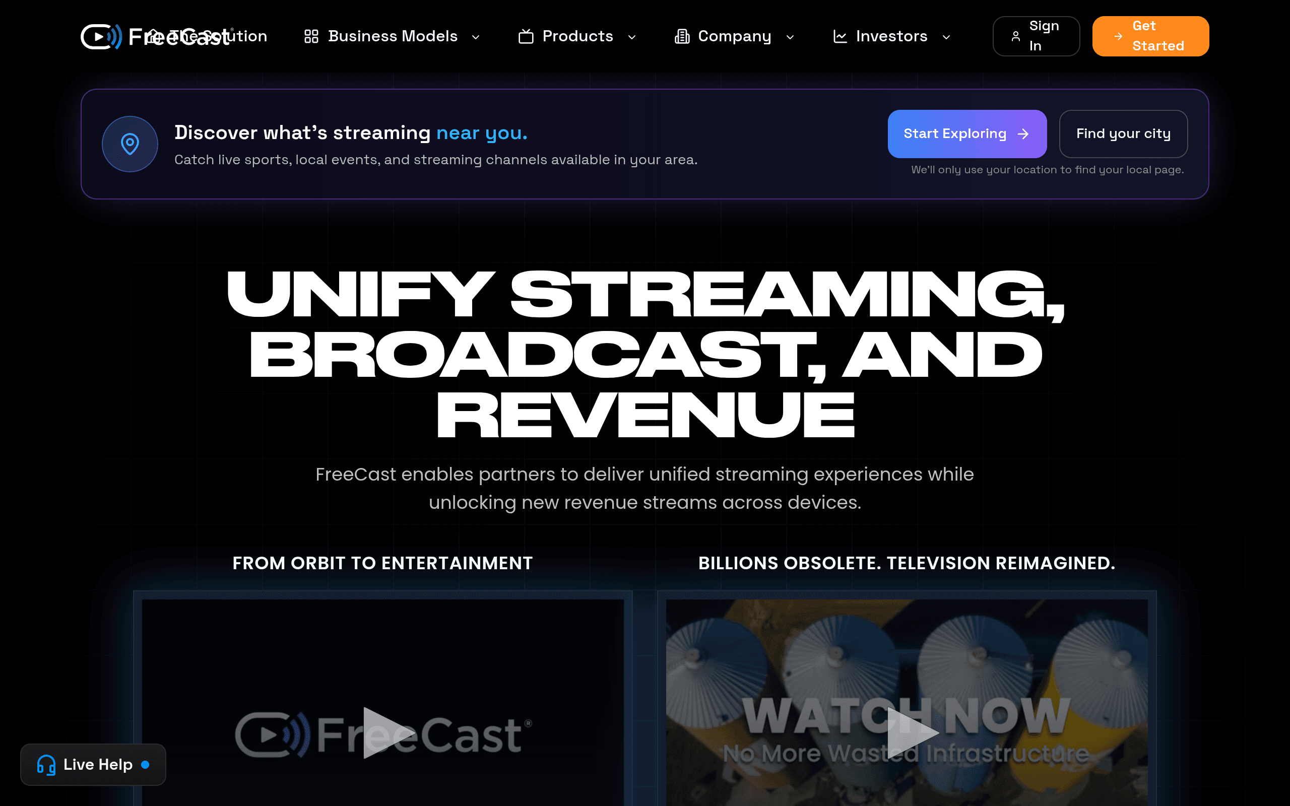Click the location pin icon in banner

point(130,144)
